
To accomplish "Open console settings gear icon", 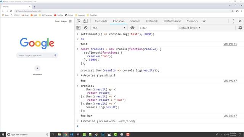I will (x=240, y=28).
